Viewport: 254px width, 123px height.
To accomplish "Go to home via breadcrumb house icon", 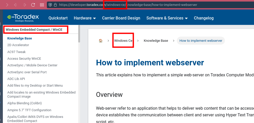I will click(101, 41).
